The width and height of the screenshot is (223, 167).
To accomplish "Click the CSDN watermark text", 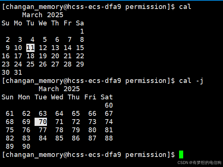I will 199,163.
